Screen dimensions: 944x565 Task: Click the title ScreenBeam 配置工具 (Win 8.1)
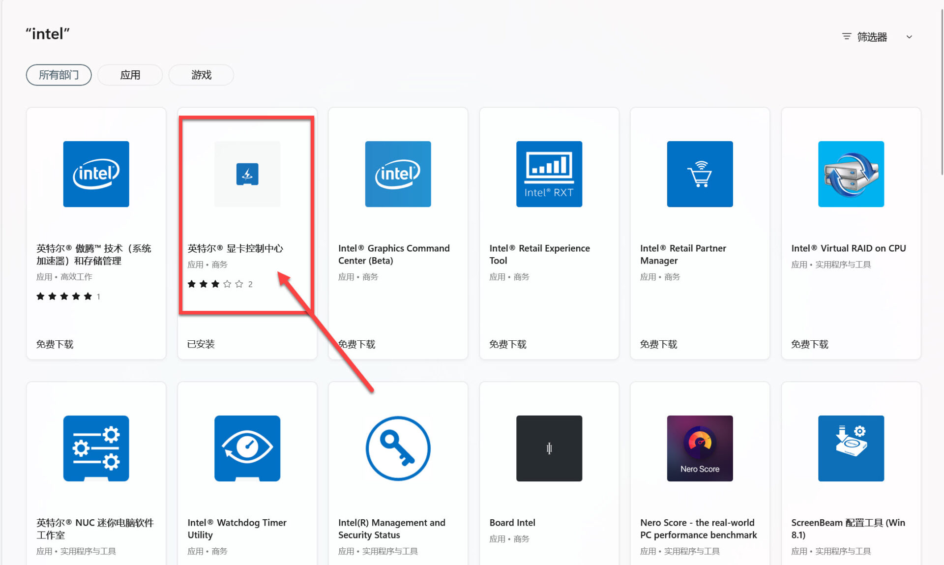848,529
